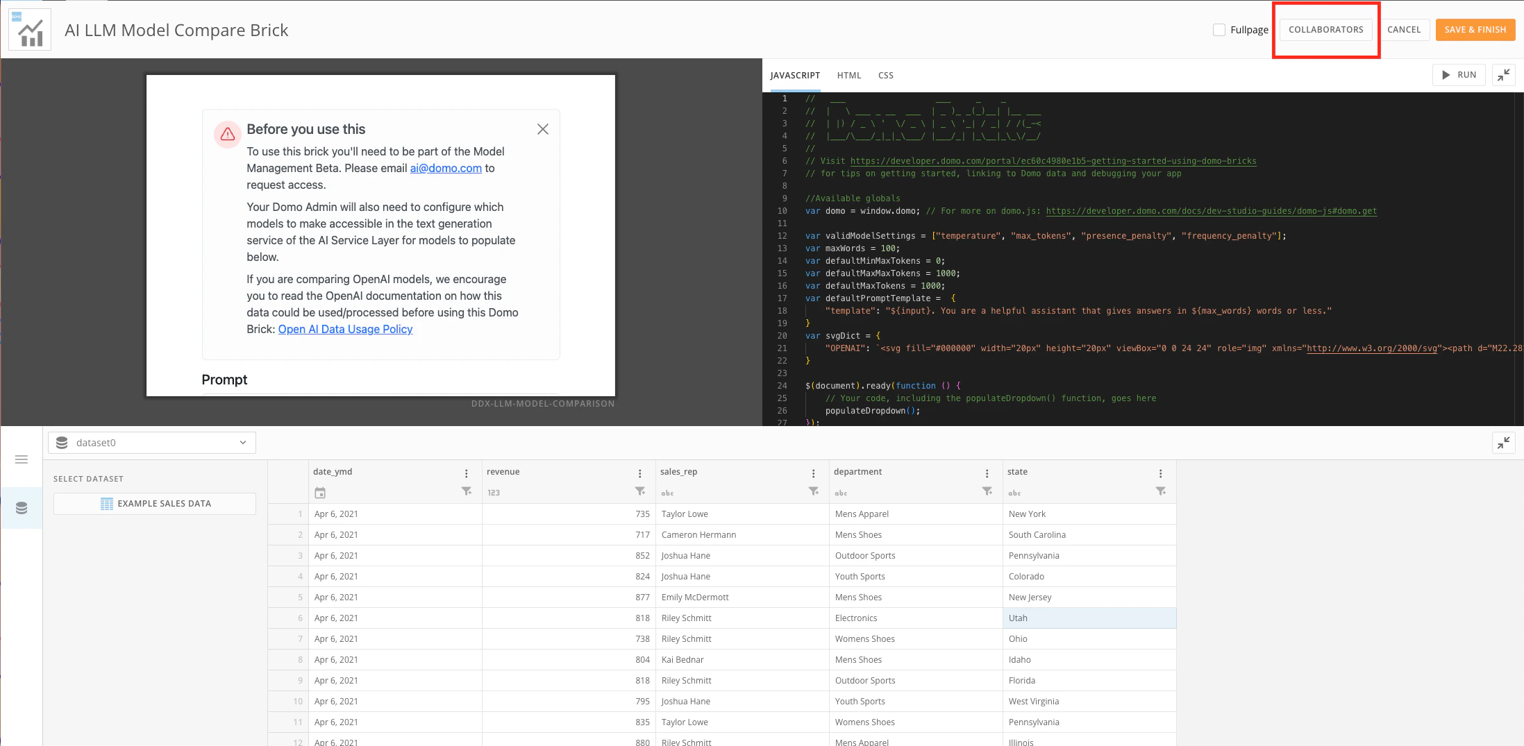Switch to the HTML tab
Viewport: 1524px width, 746px height.
click(x=848, y=76)
